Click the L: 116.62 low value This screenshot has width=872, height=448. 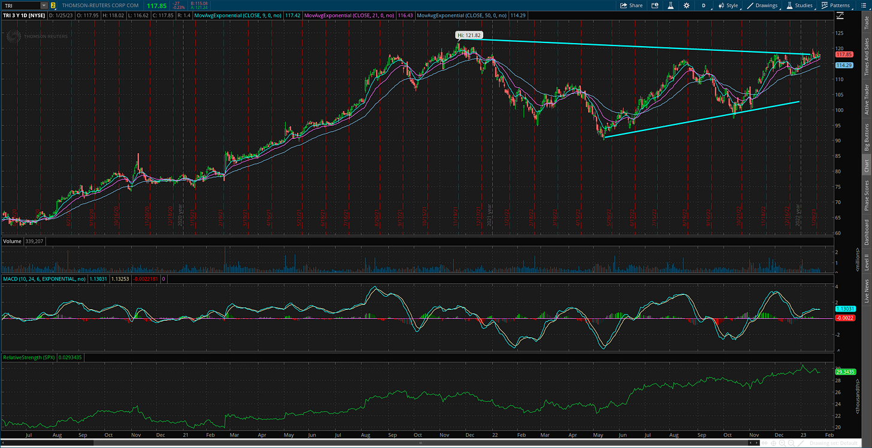138,14
